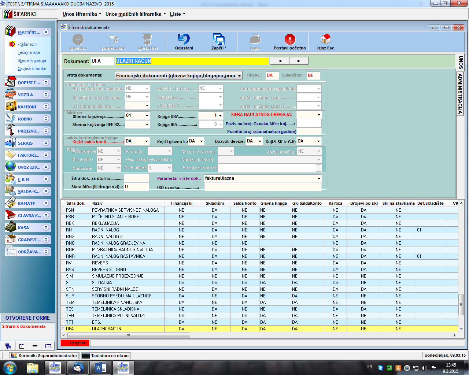Click the Izmjena Ent edit icon
The image size is (469, 375).
pos(113,39)
